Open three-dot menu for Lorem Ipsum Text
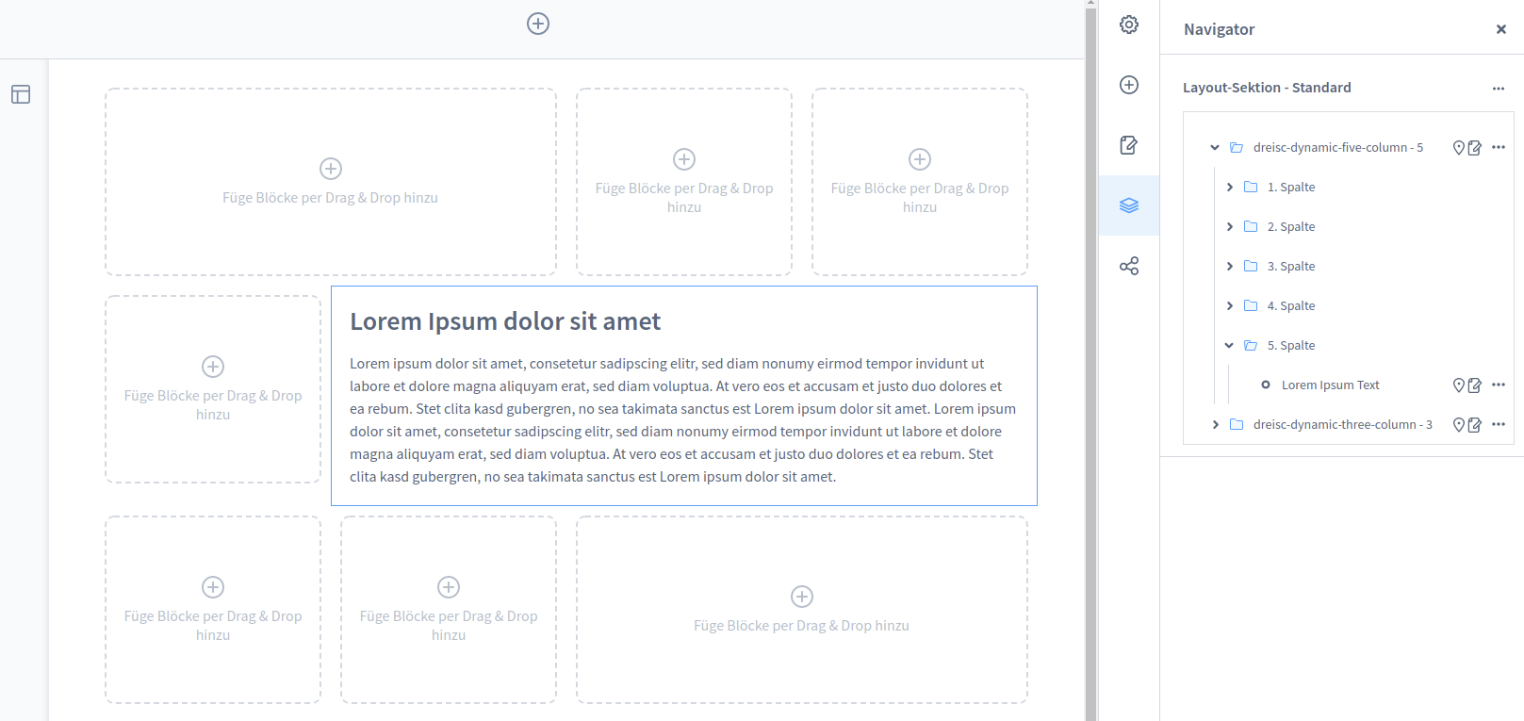 (1499, 385)
